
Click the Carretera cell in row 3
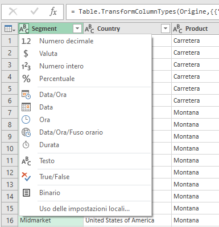pos(195,64)
